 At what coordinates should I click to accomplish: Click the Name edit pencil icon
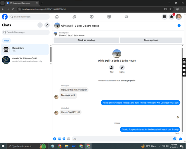coord(122,68)
